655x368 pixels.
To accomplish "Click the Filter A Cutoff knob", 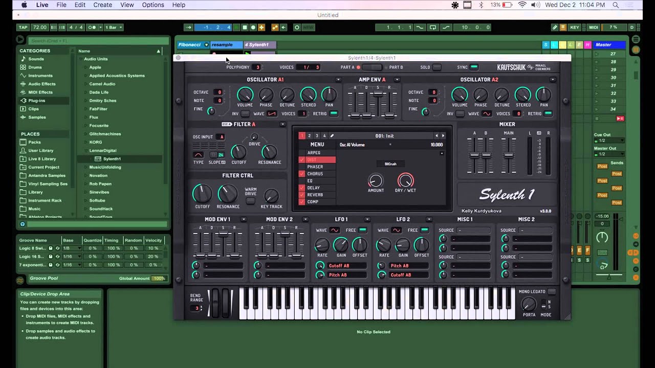I will (238, 152).
